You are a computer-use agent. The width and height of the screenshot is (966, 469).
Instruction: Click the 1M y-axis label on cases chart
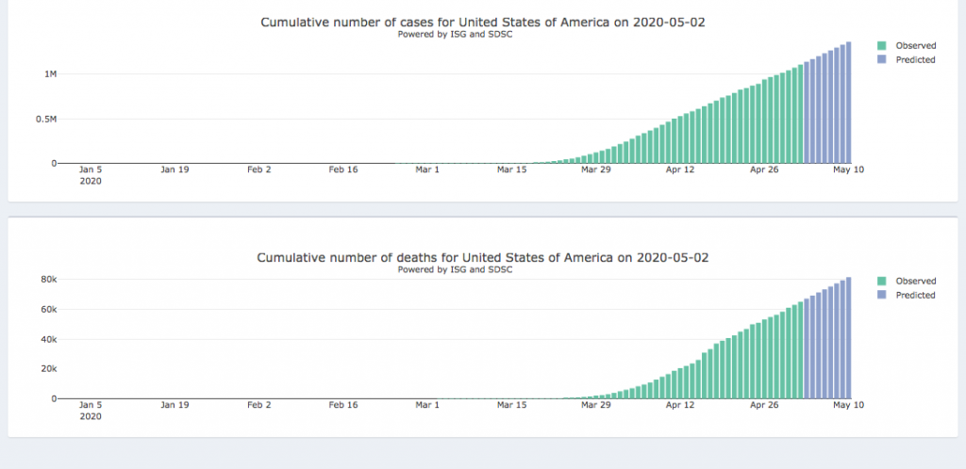pyautogui.click(x=50, y=73)
